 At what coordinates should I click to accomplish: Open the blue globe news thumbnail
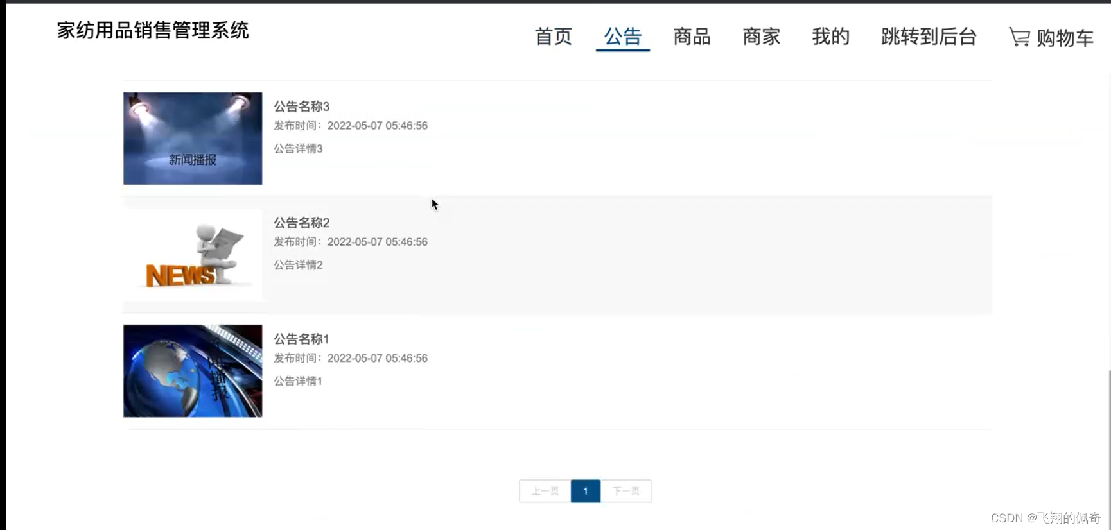point(193,371)
